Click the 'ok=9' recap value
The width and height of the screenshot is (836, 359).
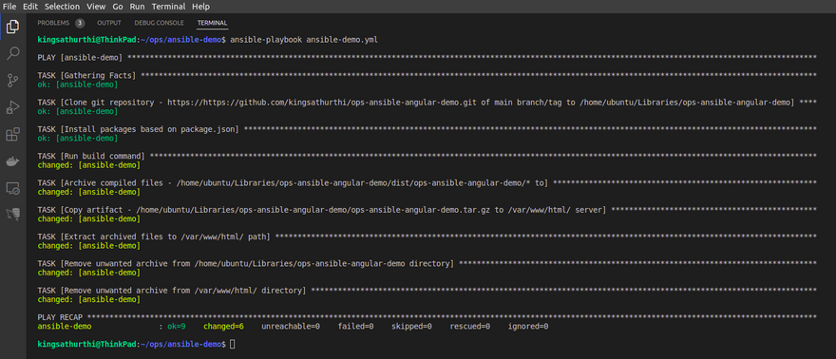(176, 327)
